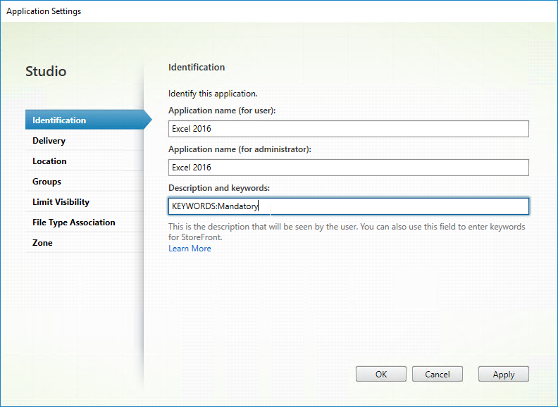Select the Identification tab in the sidebar
This screenshot has height=407, width=558.
[x=85, y=120]
